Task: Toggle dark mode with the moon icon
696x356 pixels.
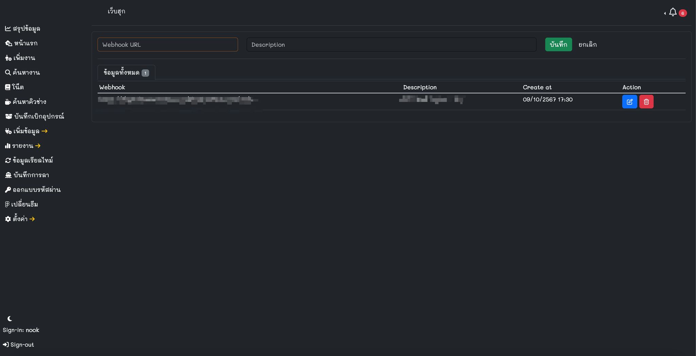Action: (x=10, y=319)
